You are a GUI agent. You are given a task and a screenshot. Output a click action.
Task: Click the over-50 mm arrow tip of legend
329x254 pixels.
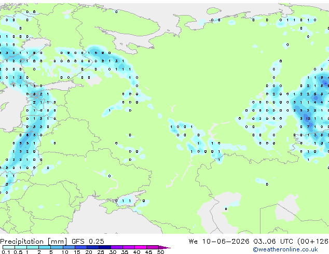pyautogui.click(x=164, y=247)
